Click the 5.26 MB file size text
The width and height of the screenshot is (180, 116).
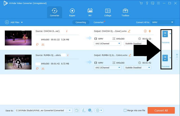click(65, 40)
